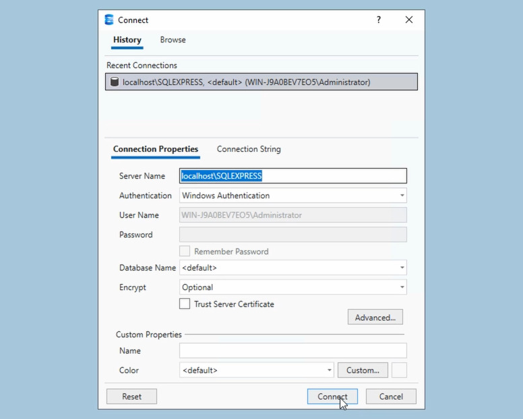Switch to the History tab
The image size is (523, 419).
click(x=127, y=40)
